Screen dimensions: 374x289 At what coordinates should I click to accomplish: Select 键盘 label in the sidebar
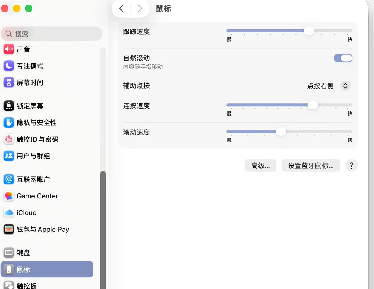point(23,253)
